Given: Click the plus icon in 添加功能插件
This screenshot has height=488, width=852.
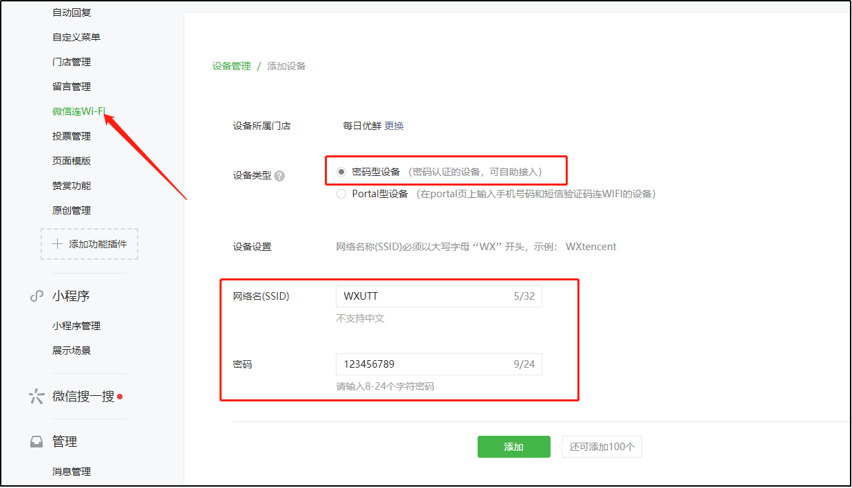Looking at the screenshot, I should point(58,244).
